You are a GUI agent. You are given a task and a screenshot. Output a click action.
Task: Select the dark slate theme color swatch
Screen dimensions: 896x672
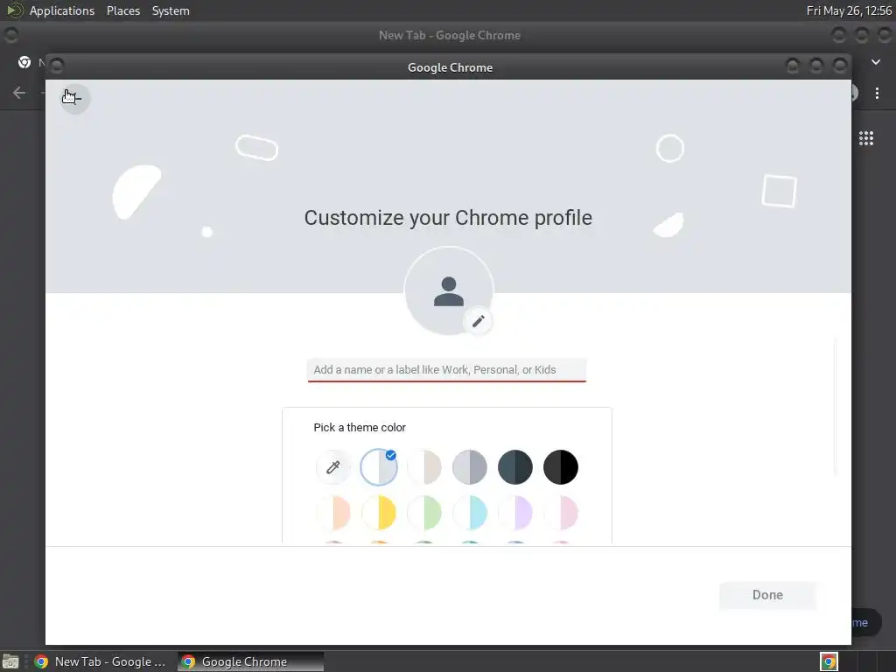coord(514,467)
